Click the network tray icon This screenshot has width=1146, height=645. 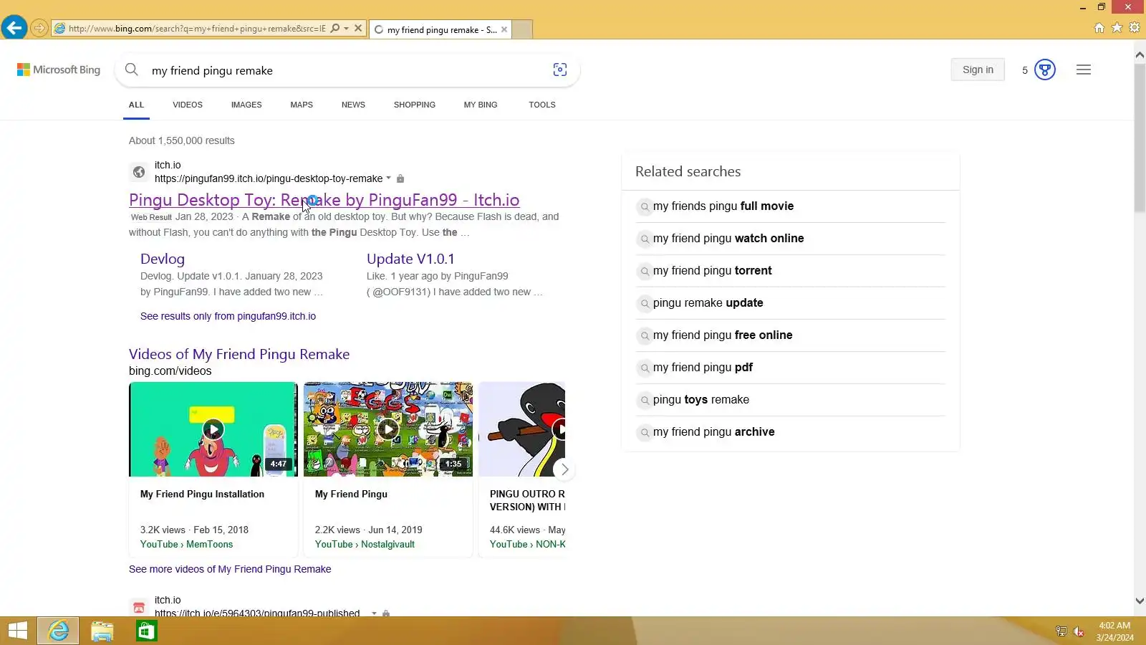pyautogui.click(x=1061, y=631)
